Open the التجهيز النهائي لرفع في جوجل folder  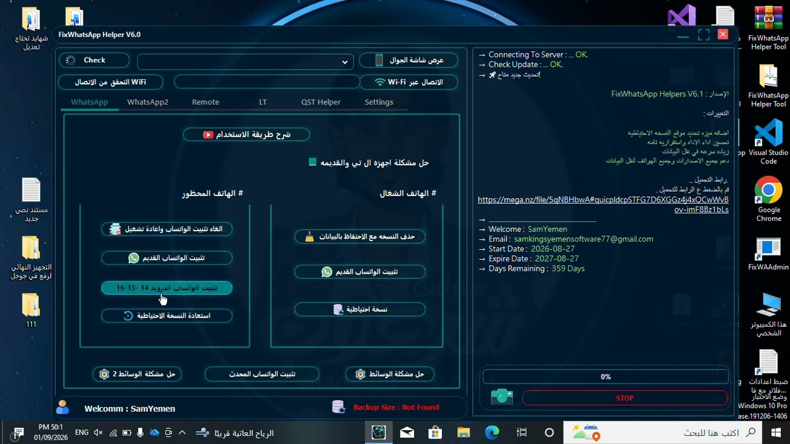click(31, 258)
